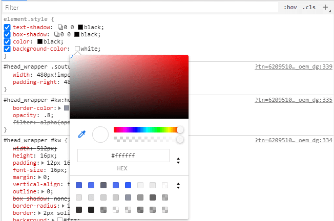This screenshot has height=221, width=334.
Task: Uncheck the box-shadow property
Action: [x=7, y=34]
